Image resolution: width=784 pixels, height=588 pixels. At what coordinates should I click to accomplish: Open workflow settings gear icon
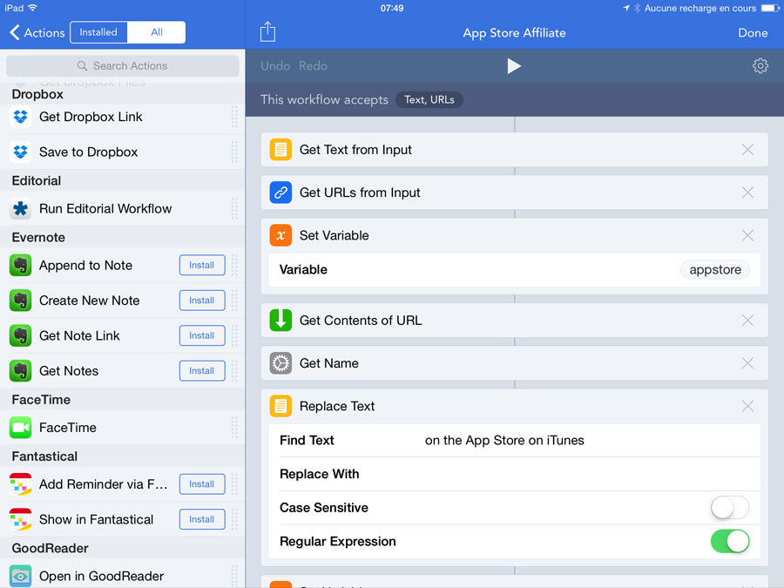click(x=760, y=66)
